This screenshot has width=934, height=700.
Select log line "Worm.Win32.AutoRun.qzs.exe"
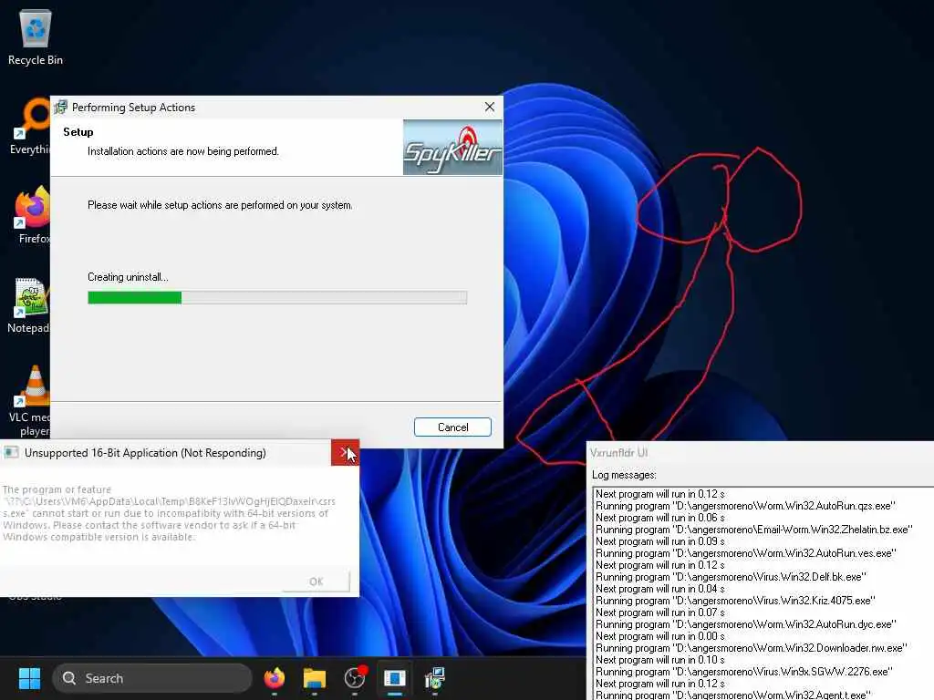745,505
